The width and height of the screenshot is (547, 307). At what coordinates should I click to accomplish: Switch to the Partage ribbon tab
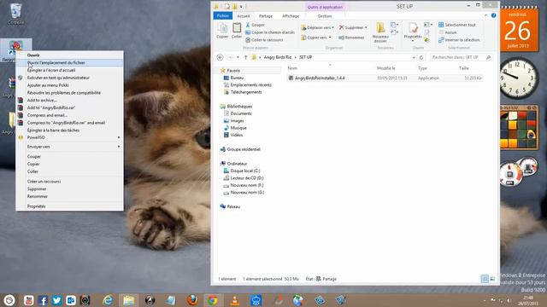pyautogui.click(x=266, y=16)
